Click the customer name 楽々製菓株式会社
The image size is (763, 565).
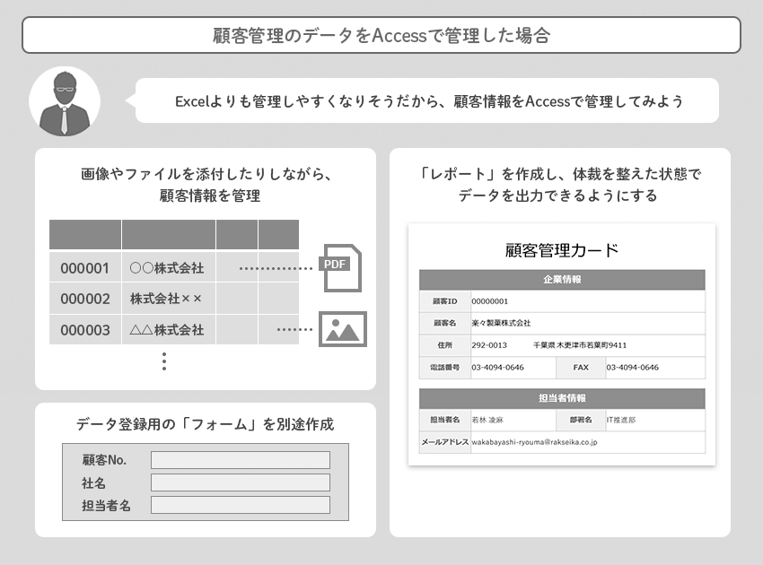click(501, 323)
